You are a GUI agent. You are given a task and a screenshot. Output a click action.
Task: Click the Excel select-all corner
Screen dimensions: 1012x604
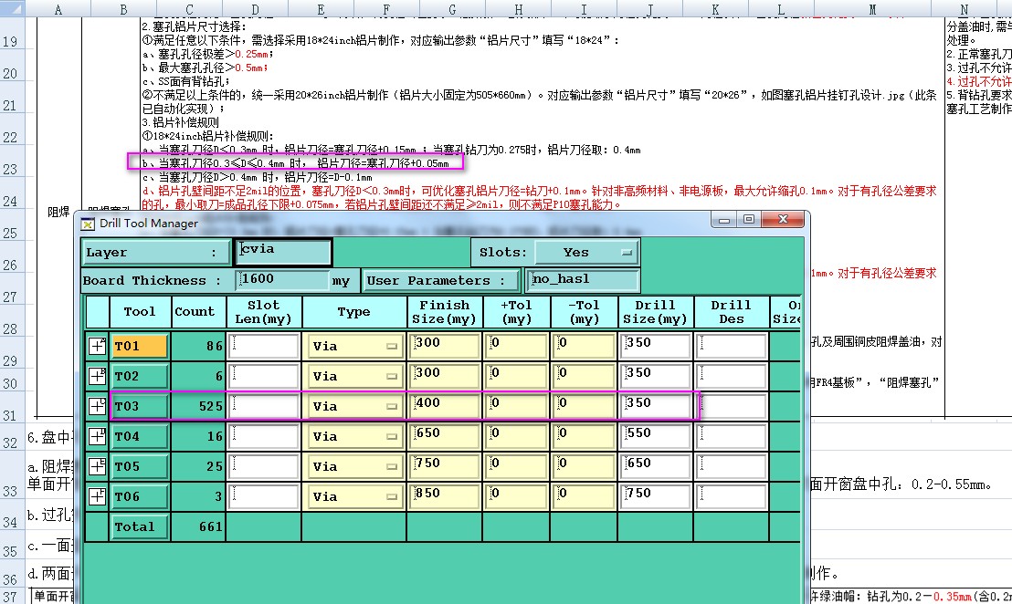point(12,8)
